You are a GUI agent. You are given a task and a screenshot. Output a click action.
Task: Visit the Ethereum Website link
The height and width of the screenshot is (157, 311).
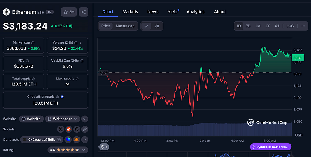coord(31,119)
